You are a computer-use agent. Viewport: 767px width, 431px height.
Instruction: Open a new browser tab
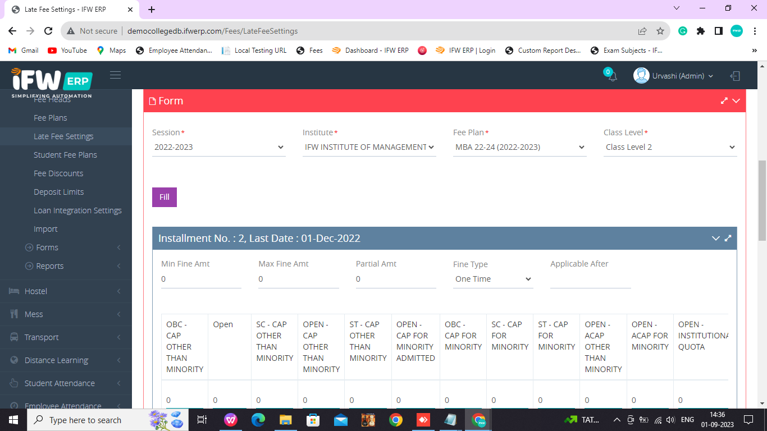(x=152, y=10)
